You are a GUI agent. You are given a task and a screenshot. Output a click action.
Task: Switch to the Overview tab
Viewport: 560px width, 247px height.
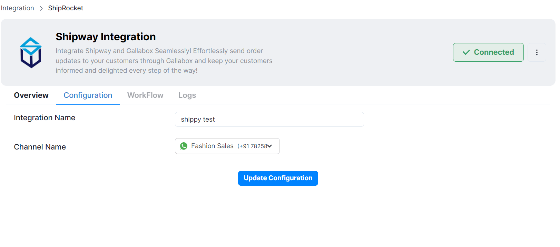point(31,95)
